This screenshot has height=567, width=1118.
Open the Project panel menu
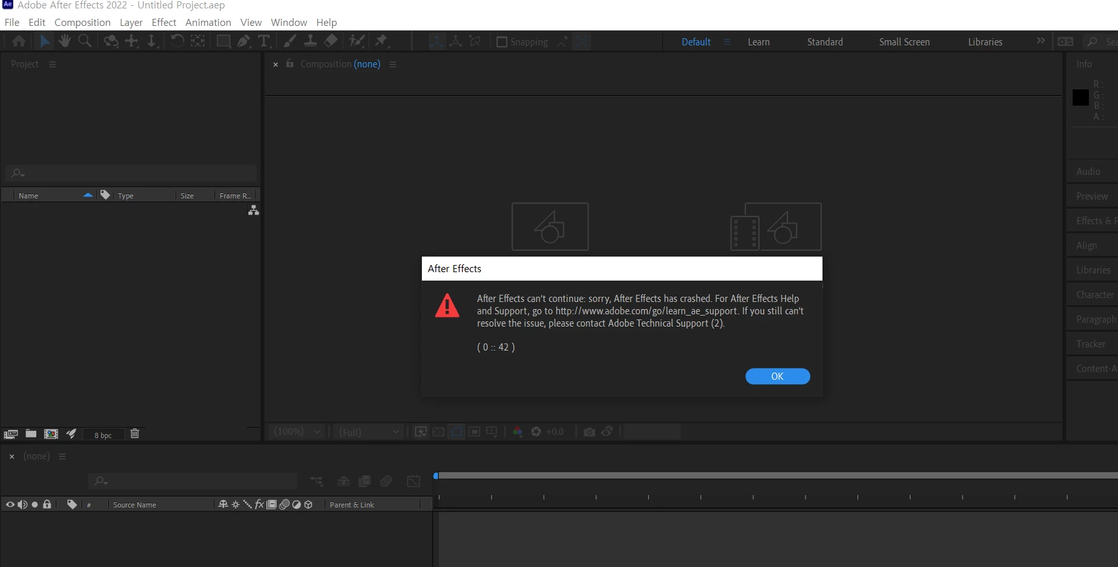[x=52, y=64]
